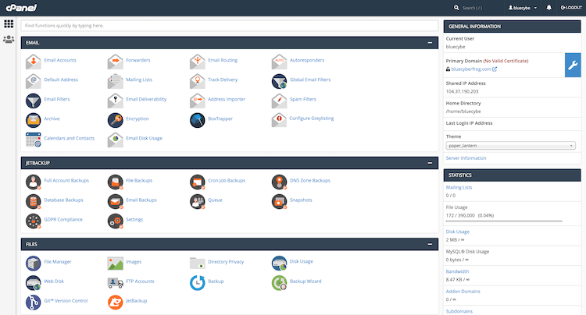Click the wrench icon beside Primary Domain

click(x=573, y=65)
